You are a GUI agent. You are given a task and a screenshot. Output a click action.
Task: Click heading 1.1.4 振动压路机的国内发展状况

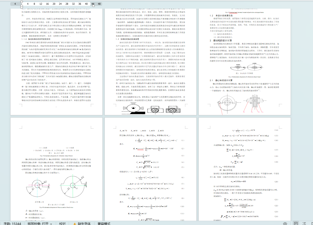click(36, 39)
